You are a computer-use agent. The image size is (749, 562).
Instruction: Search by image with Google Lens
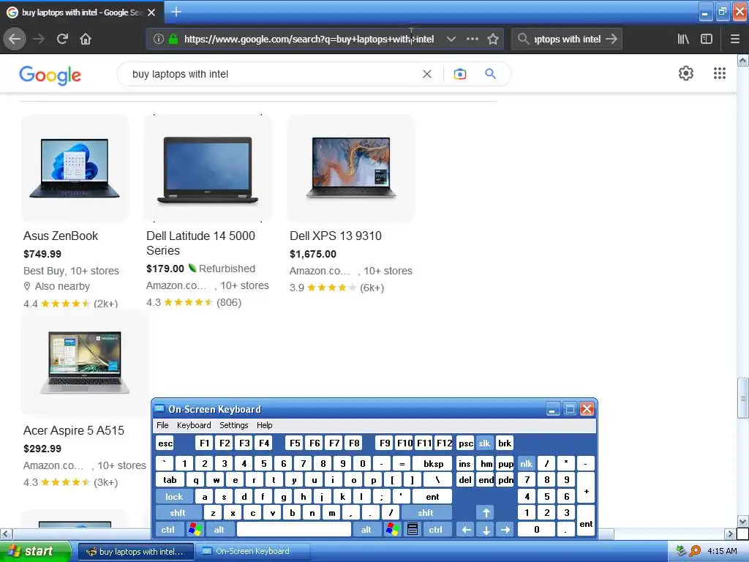[x=460, y=74]
